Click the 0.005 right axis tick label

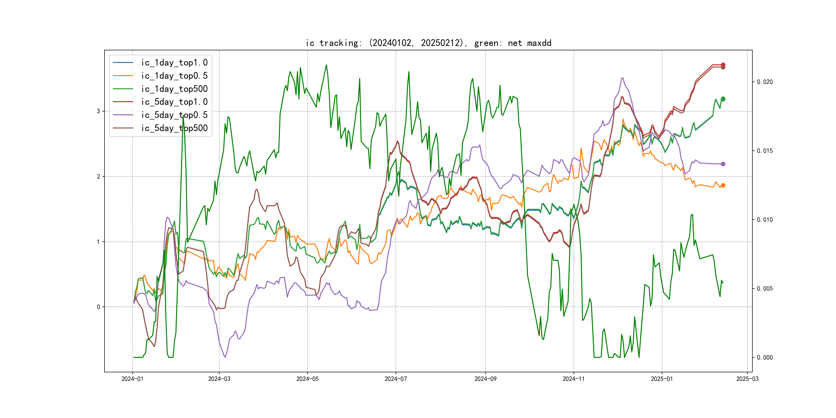[x=765, y=288]
